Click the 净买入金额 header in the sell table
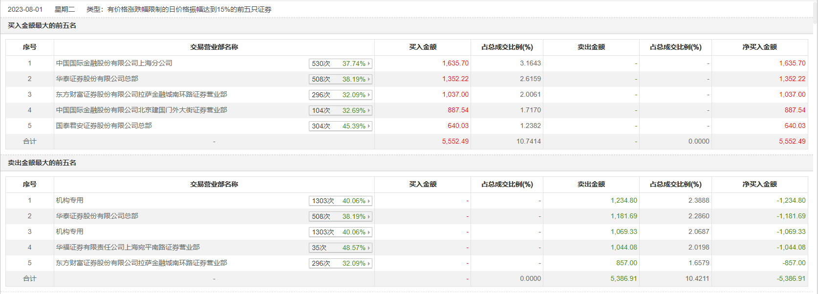Viewport: 818px width, 294px height. click(x=759, y=184)
